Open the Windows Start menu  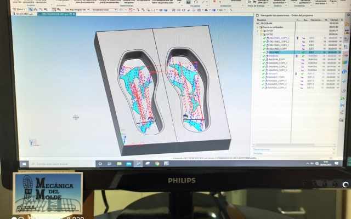[24, 163]
